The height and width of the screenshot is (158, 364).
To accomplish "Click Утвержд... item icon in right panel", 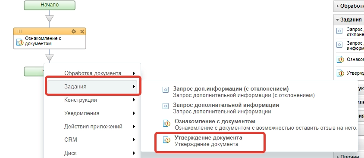I will (340, 73).
